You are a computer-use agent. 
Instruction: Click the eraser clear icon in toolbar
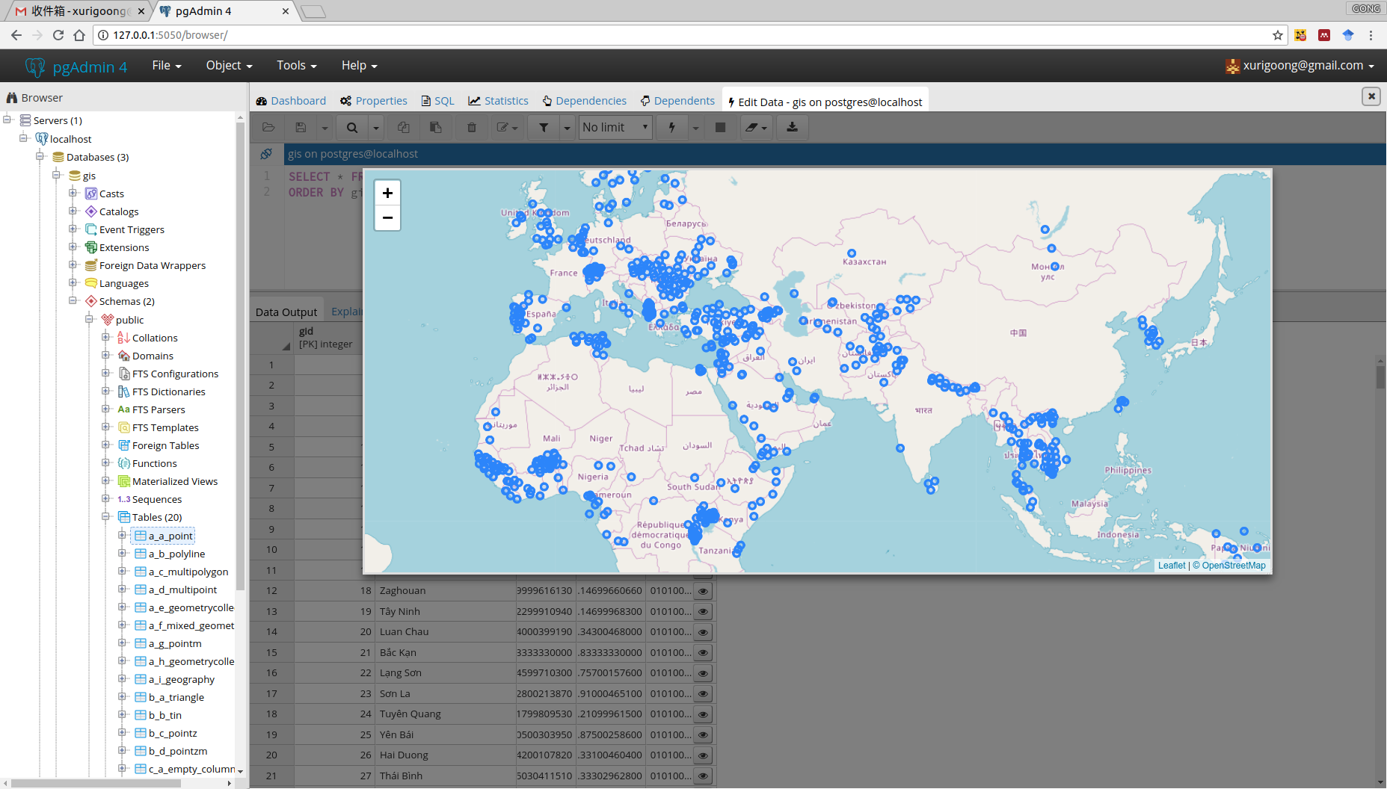tap(752, 128)
